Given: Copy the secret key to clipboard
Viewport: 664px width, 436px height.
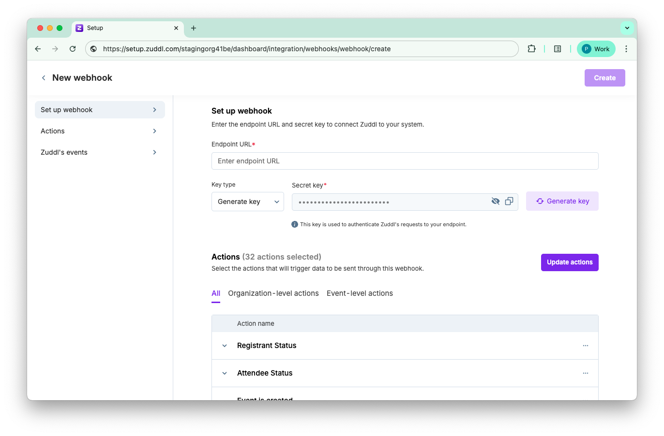Looking at the screenshot, I should click(509, 202).
